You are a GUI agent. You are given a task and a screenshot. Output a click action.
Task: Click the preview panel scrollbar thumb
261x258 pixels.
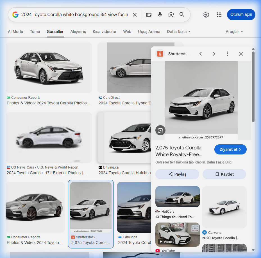(x=253, y=87)
